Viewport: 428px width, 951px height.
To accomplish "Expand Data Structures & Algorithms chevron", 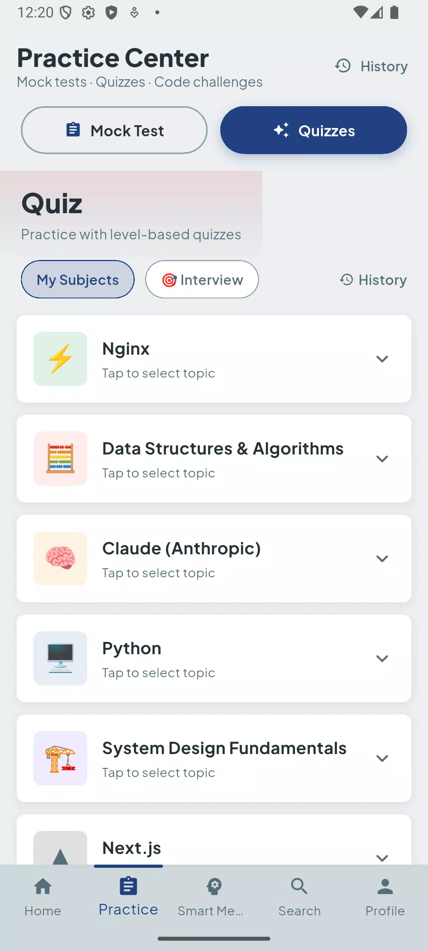I will [x=382, y=459].
